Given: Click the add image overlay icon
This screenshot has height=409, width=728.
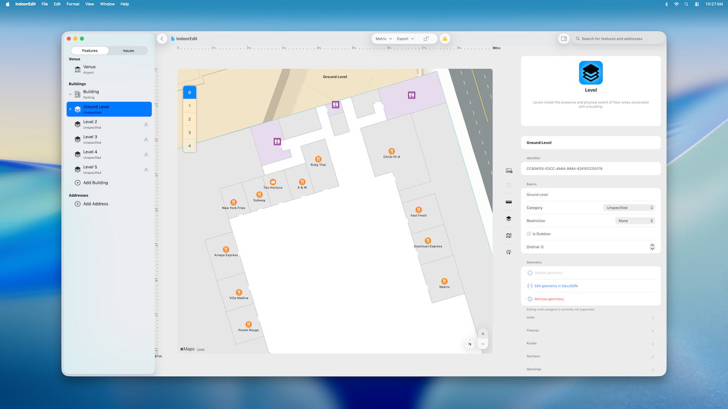Looking at the screenshot, I should pos(509,170).
